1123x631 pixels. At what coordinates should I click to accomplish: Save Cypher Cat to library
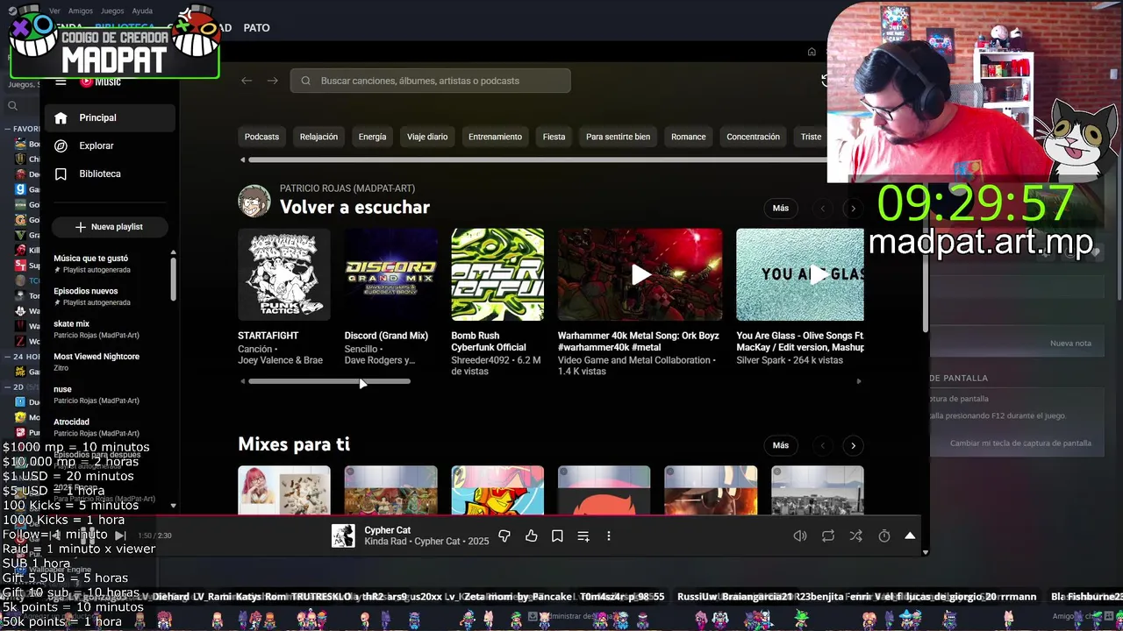point(557,535)
